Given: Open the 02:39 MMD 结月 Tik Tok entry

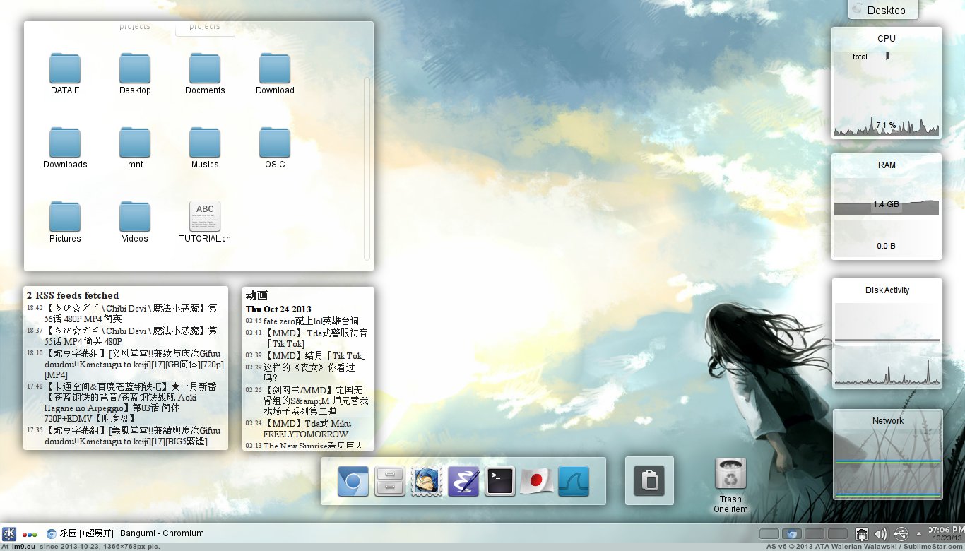Looking at the screenshot, I should click(x=308, y=355).
